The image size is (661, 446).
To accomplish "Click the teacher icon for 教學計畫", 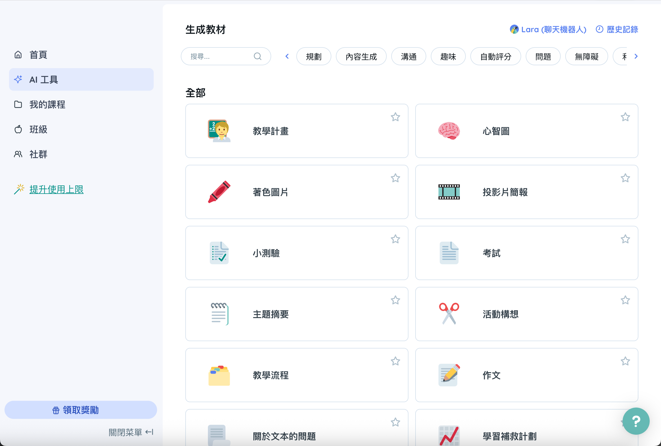I will [219, 131].
